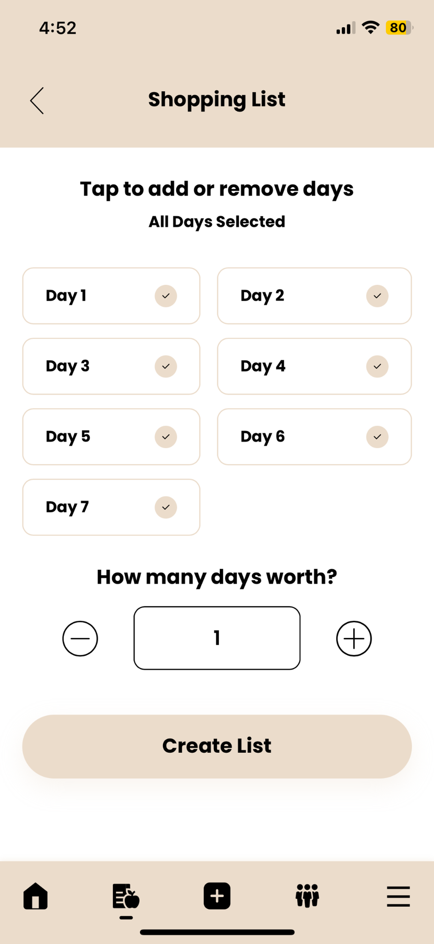The width and height of the screenshot is (434, 944).
Task: Tap the Shopping List title
Action: click(217, 100)
